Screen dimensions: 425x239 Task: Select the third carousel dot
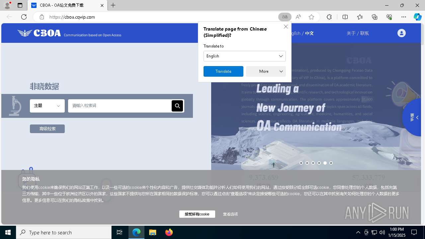[x=313, y=163]
